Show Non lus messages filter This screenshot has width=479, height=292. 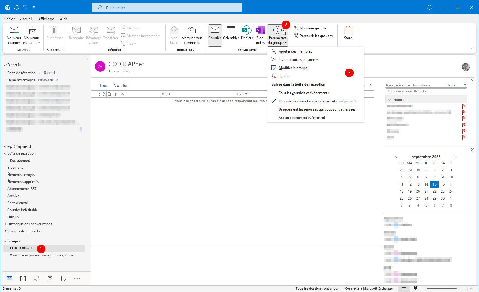(x=121, y=86)
